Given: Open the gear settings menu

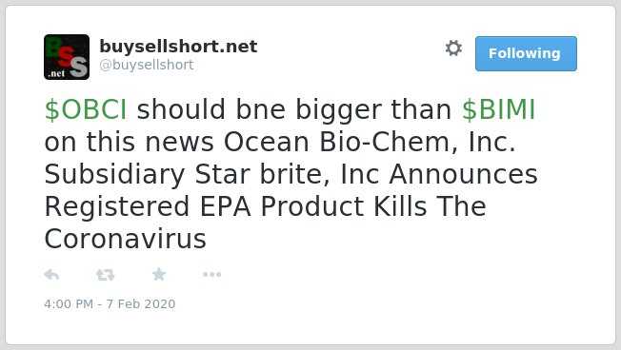Looking at the screenshot, I should [453, 49].
